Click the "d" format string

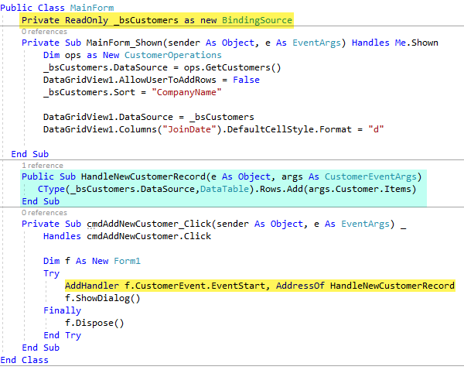pyautogui.click(x=376, y=130)
